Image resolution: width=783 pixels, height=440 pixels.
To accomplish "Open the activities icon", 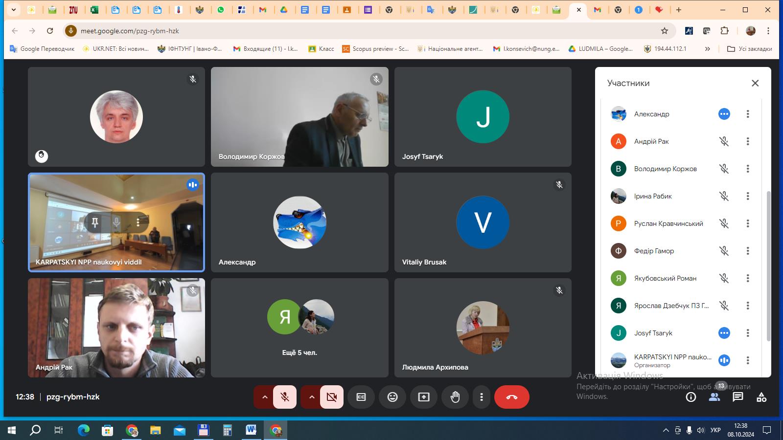I will 761,397.
